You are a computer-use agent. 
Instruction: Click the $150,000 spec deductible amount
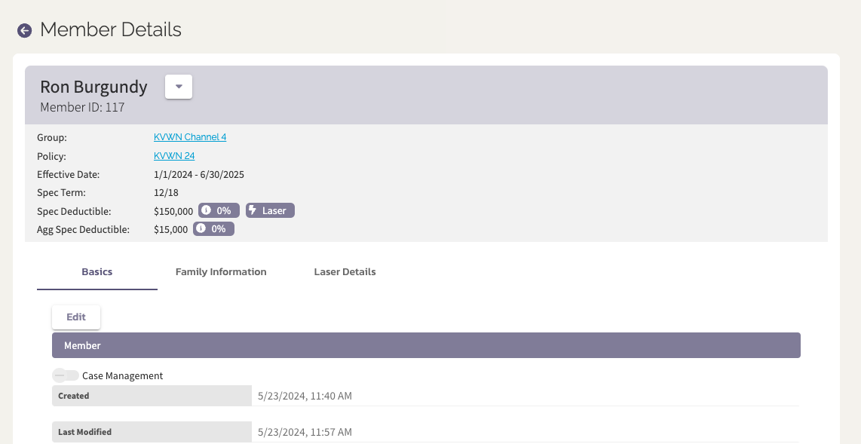173,211
